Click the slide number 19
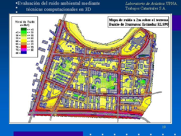 point(164,127)
